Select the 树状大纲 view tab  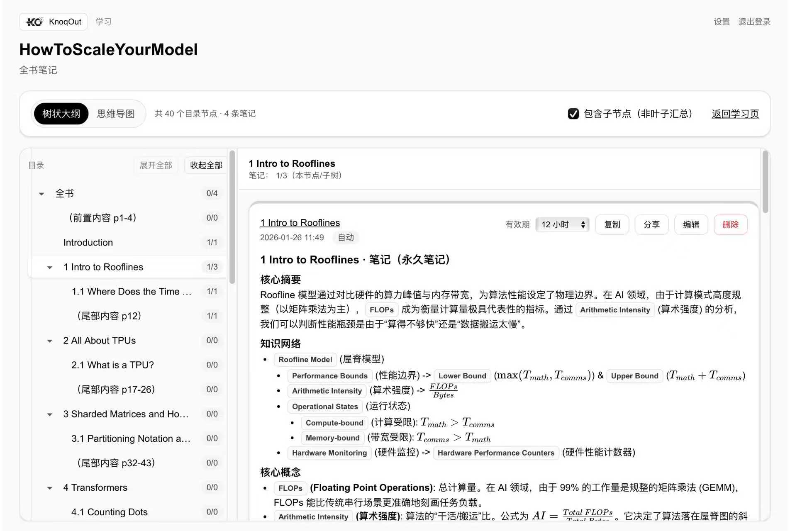pos(61,113)
